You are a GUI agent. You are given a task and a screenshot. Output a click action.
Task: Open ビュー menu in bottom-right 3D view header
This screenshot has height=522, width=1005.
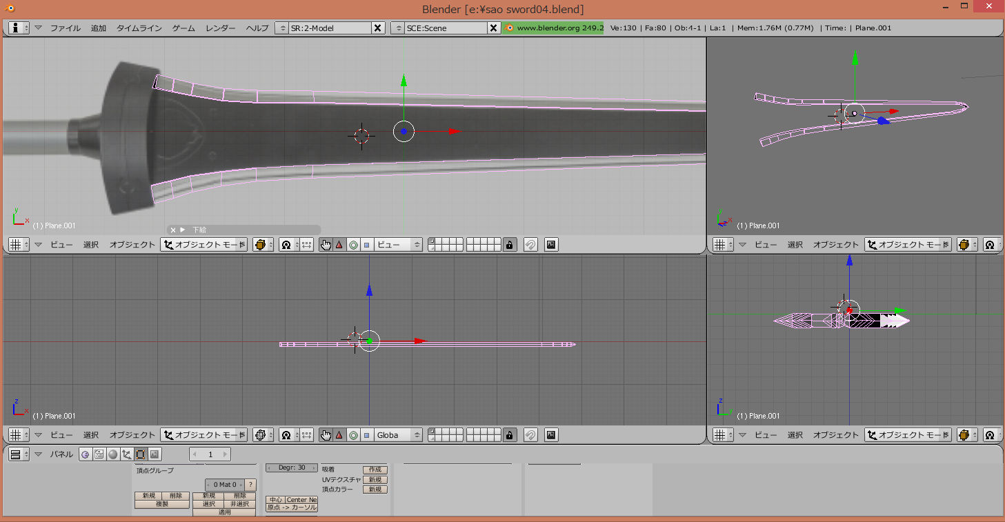766,435
